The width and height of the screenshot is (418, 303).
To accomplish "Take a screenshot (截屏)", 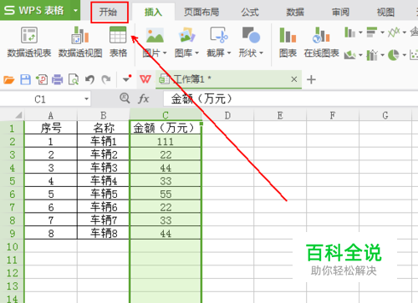I will coord(219,43).
